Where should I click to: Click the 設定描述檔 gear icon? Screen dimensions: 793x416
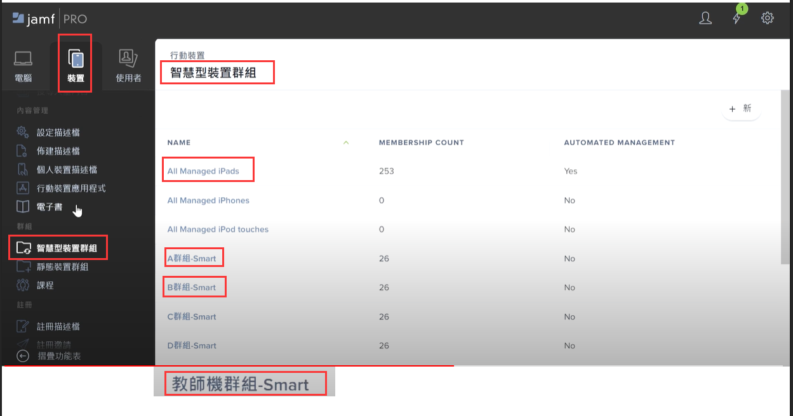coord(23,133)
